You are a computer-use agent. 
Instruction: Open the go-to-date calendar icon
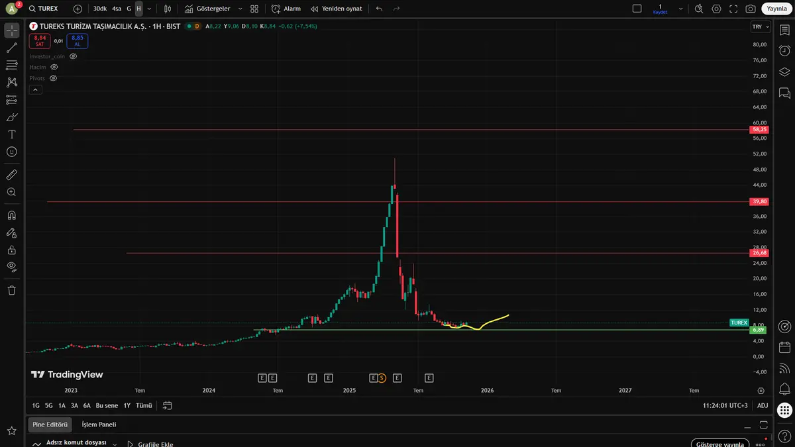click(167, 405)
